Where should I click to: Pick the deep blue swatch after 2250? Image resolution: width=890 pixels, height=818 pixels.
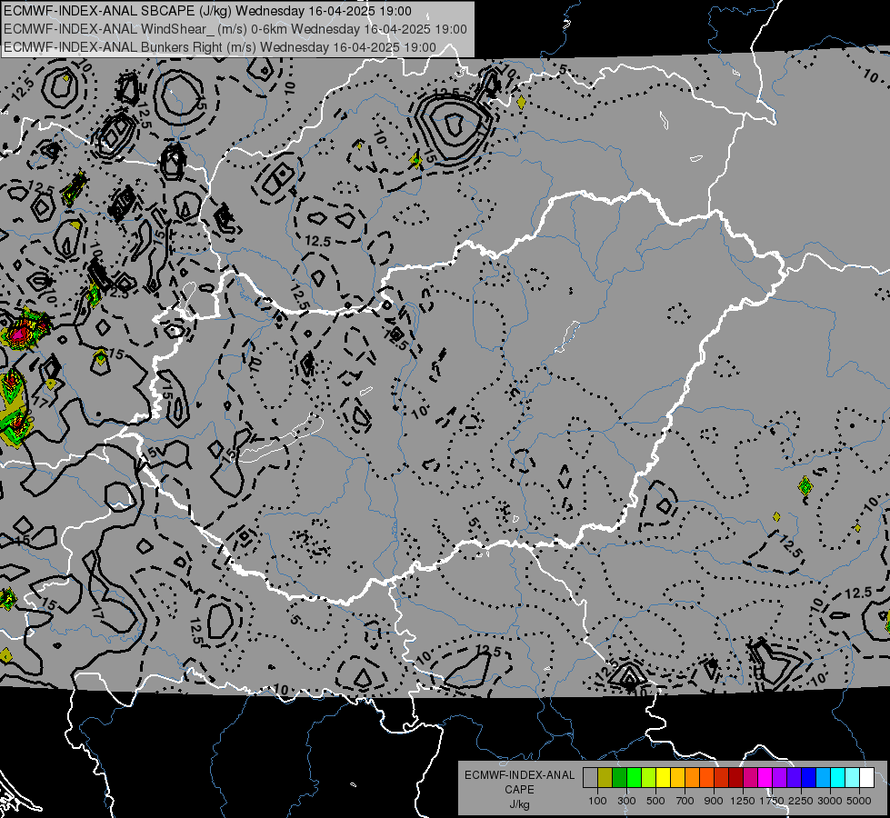[809, 778]
